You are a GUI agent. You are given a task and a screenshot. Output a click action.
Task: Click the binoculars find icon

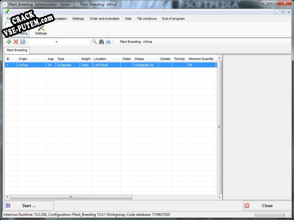(101, 42)
